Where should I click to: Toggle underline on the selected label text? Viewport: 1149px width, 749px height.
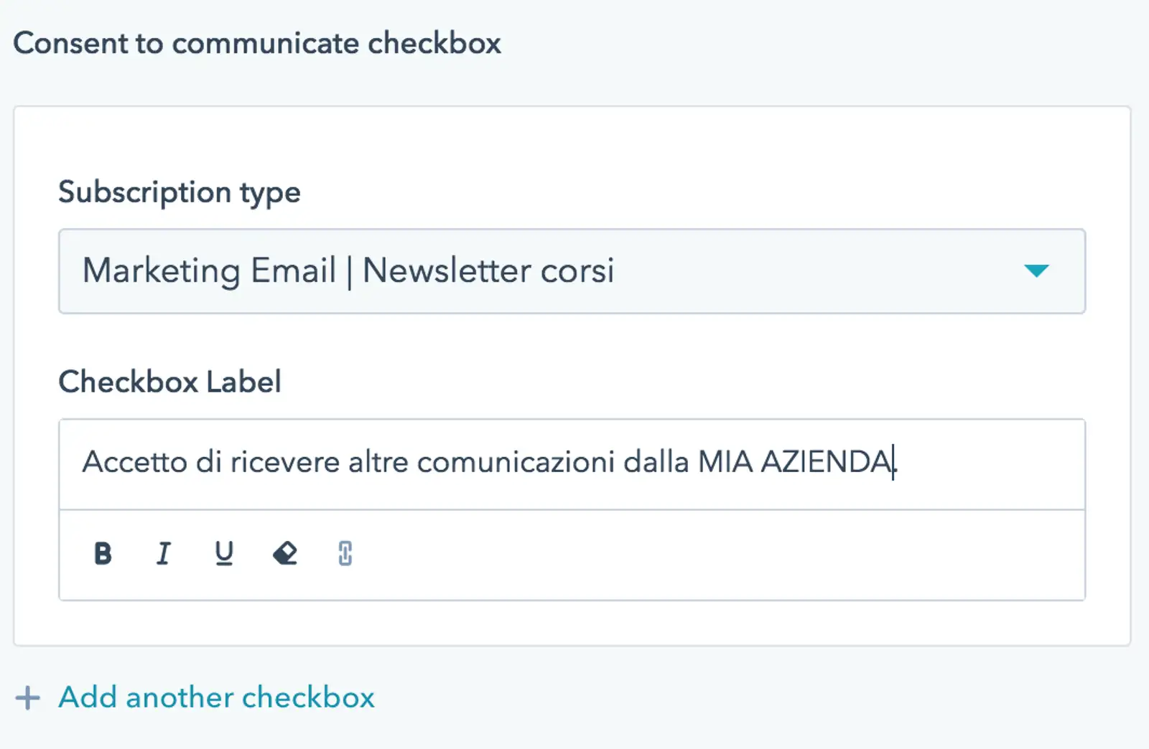[224, 553]
